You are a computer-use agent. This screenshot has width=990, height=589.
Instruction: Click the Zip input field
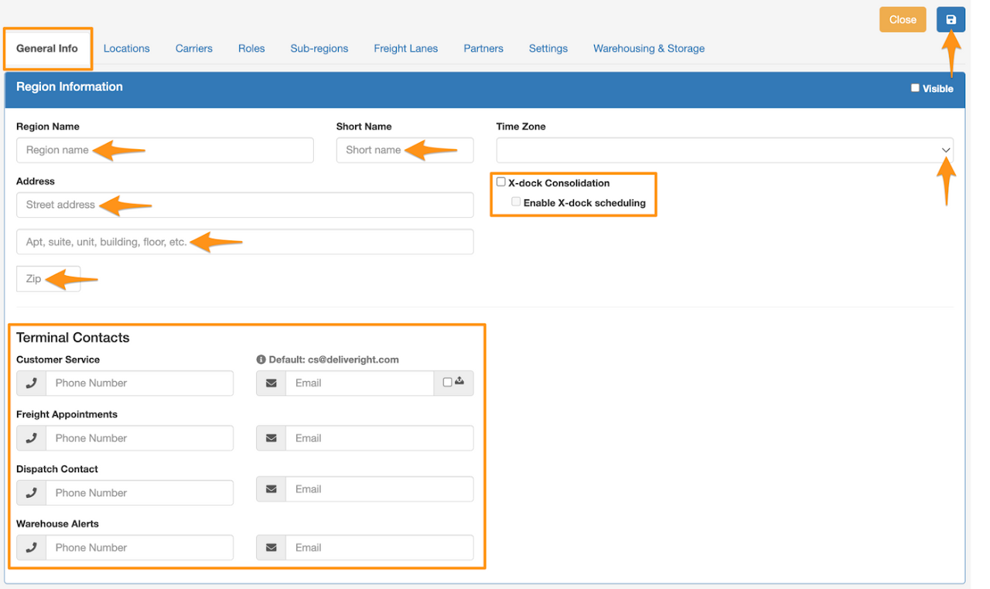pyautogui.click(x=48, y=279)
